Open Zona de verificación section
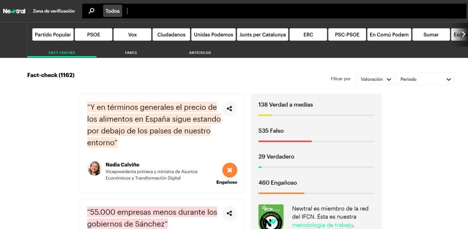This screenshot has height=229, width=468. 54,11
